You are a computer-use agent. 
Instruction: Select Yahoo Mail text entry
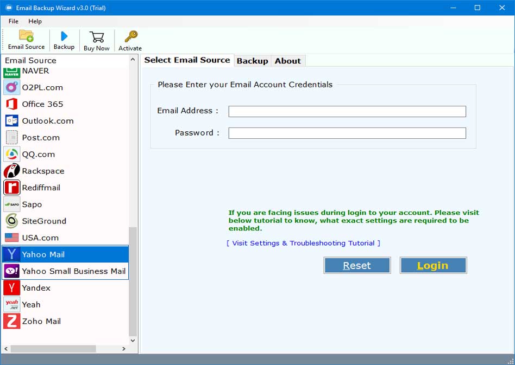[x=43, y=255]
